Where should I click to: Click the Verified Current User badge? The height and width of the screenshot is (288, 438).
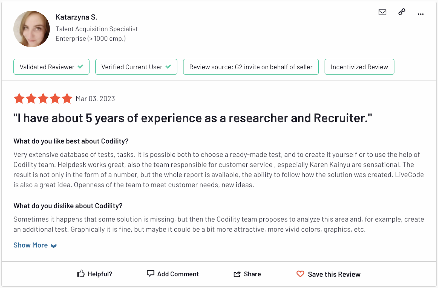click(x=136, y=67)
